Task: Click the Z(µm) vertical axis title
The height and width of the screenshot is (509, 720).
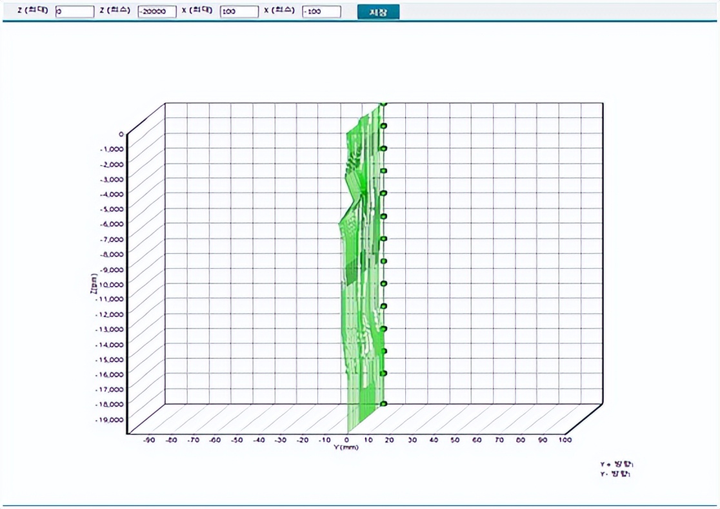Action: [94, 282]
